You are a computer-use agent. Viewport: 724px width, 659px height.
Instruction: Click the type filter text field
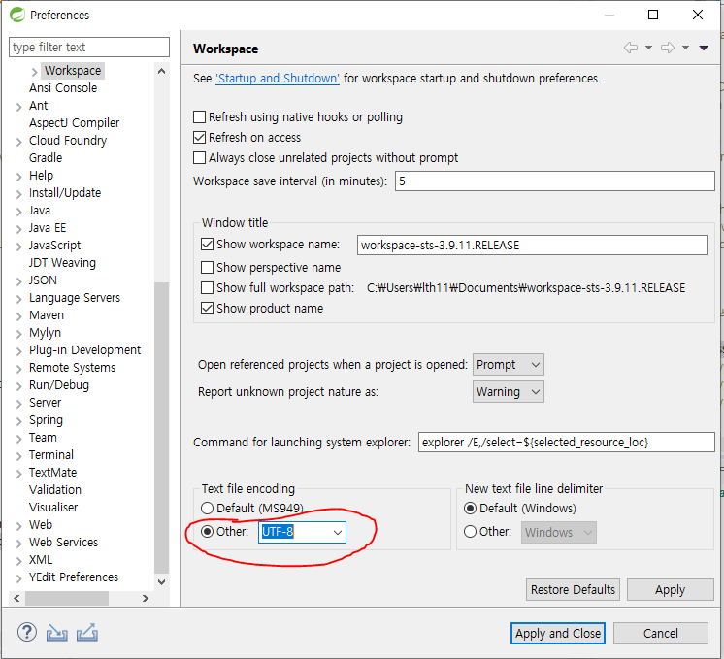click(x=89, y=48)
